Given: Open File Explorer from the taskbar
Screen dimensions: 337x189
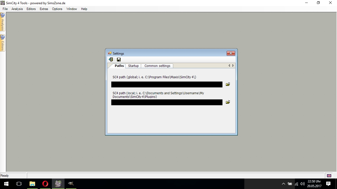Looking at the screenshot, I should (32, 184).
